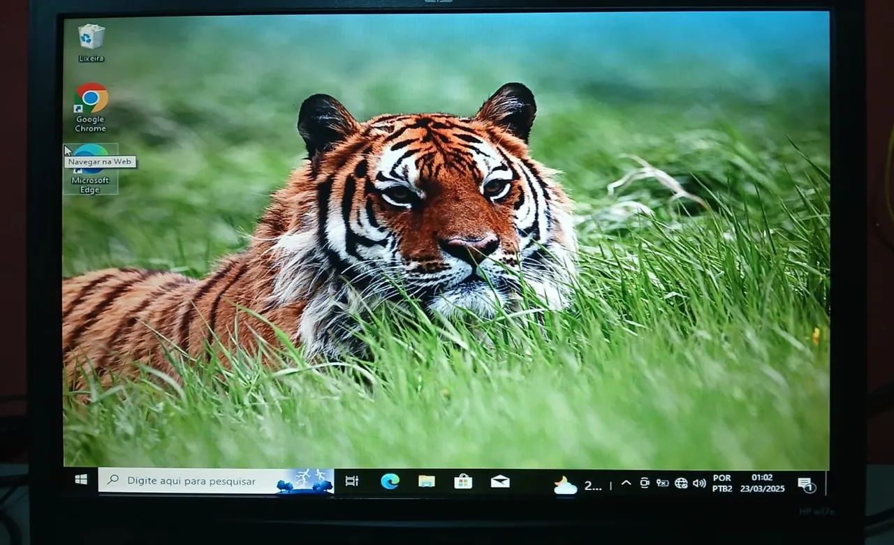Open Task View

point(351,481)
